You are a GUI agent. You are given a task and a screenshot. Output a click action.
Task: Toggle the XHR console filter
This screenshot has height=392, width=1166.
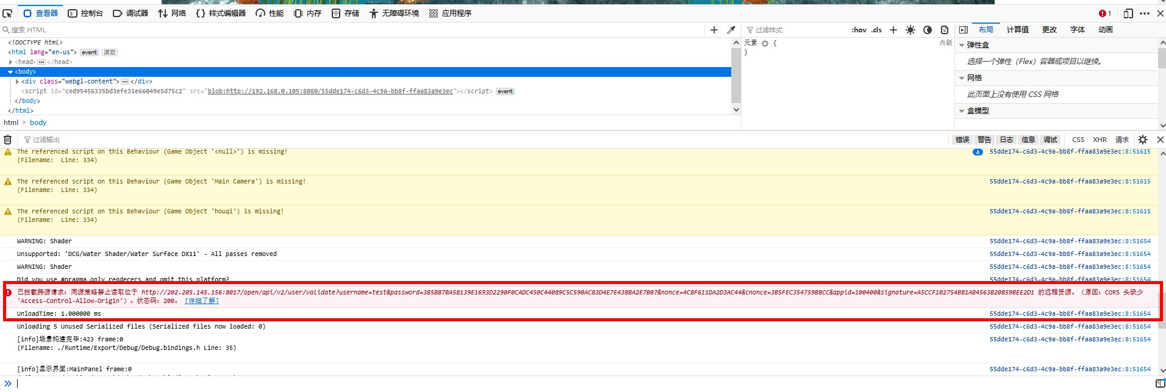coord(1100,140)
